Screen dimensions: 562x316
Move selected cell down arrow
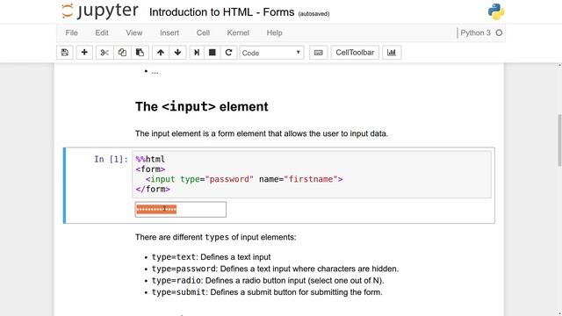click(x=177, y=53)
